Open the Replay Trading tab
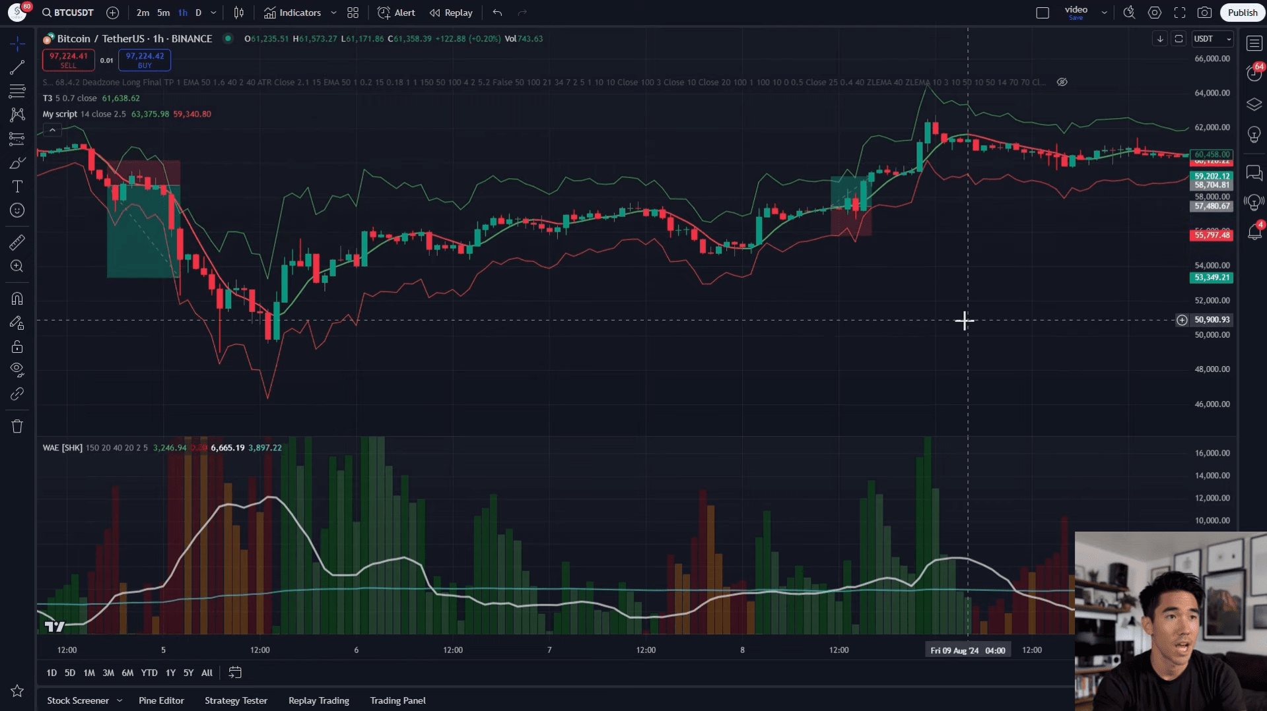This screenshot has height=711, width=1267. [x=319, y=700]
